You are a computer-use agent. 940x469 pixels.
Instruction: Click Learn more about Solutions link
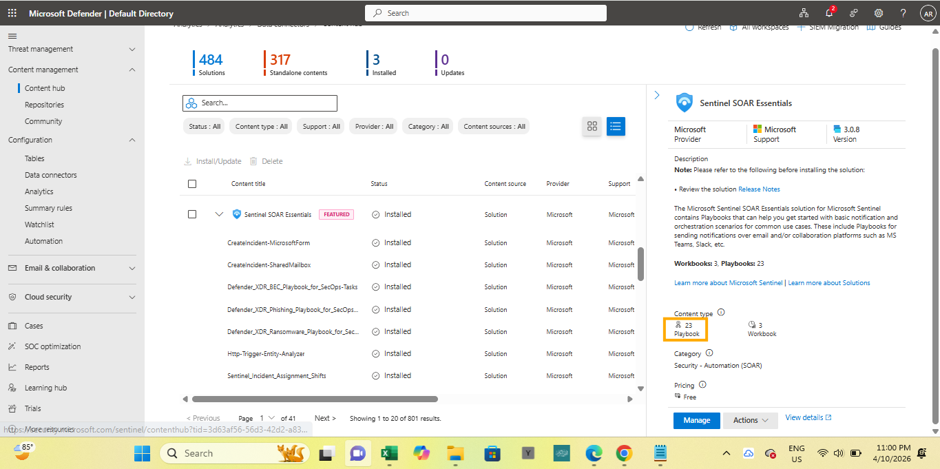828,282
